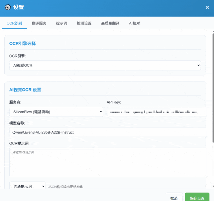Click inside the OCR提示词 text area
The image size is (214, 201).
[108, 162]
